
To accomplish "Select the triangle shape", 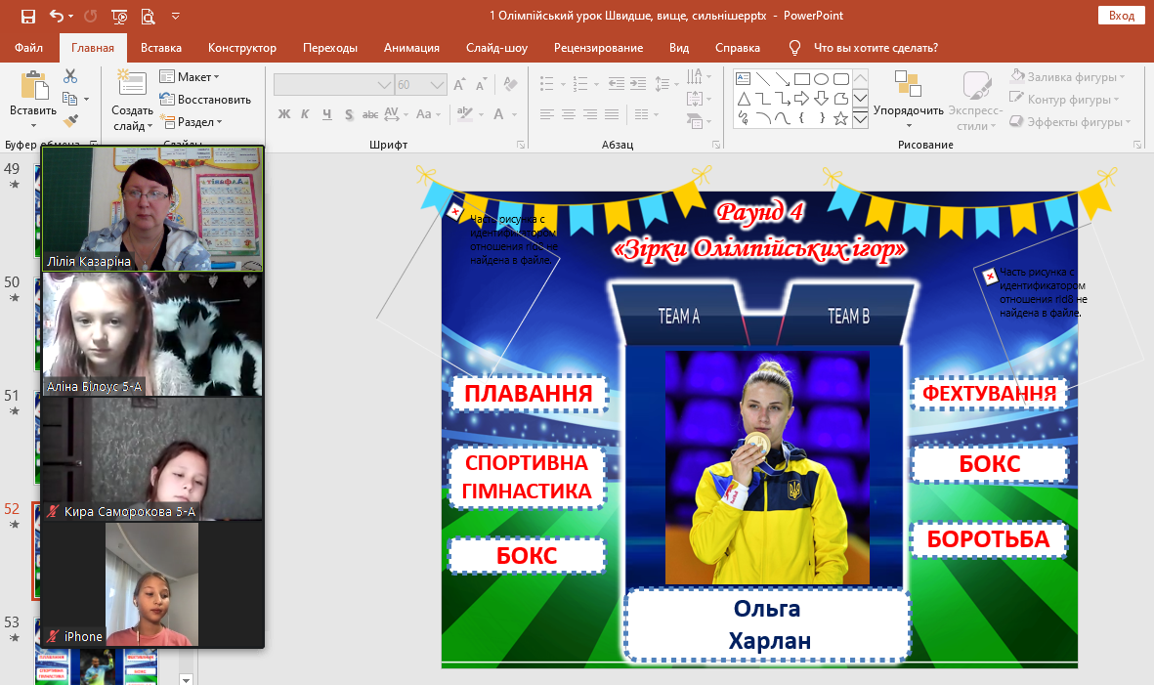I will point(744,99).
